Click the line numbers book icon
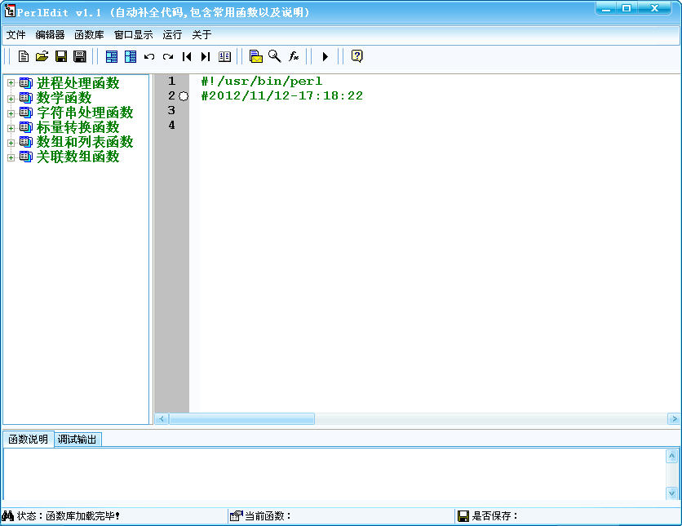Viewport: 682px width, 526px height. coord(224,56)
